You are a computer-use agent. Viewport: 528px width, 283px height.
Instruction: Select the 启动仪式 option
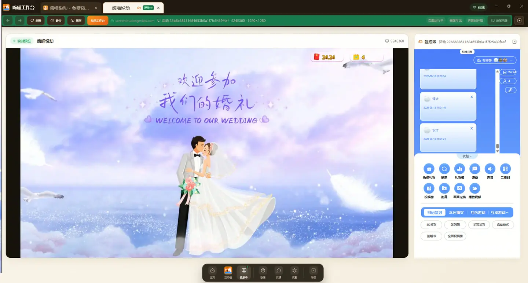[x=503, y=225]
